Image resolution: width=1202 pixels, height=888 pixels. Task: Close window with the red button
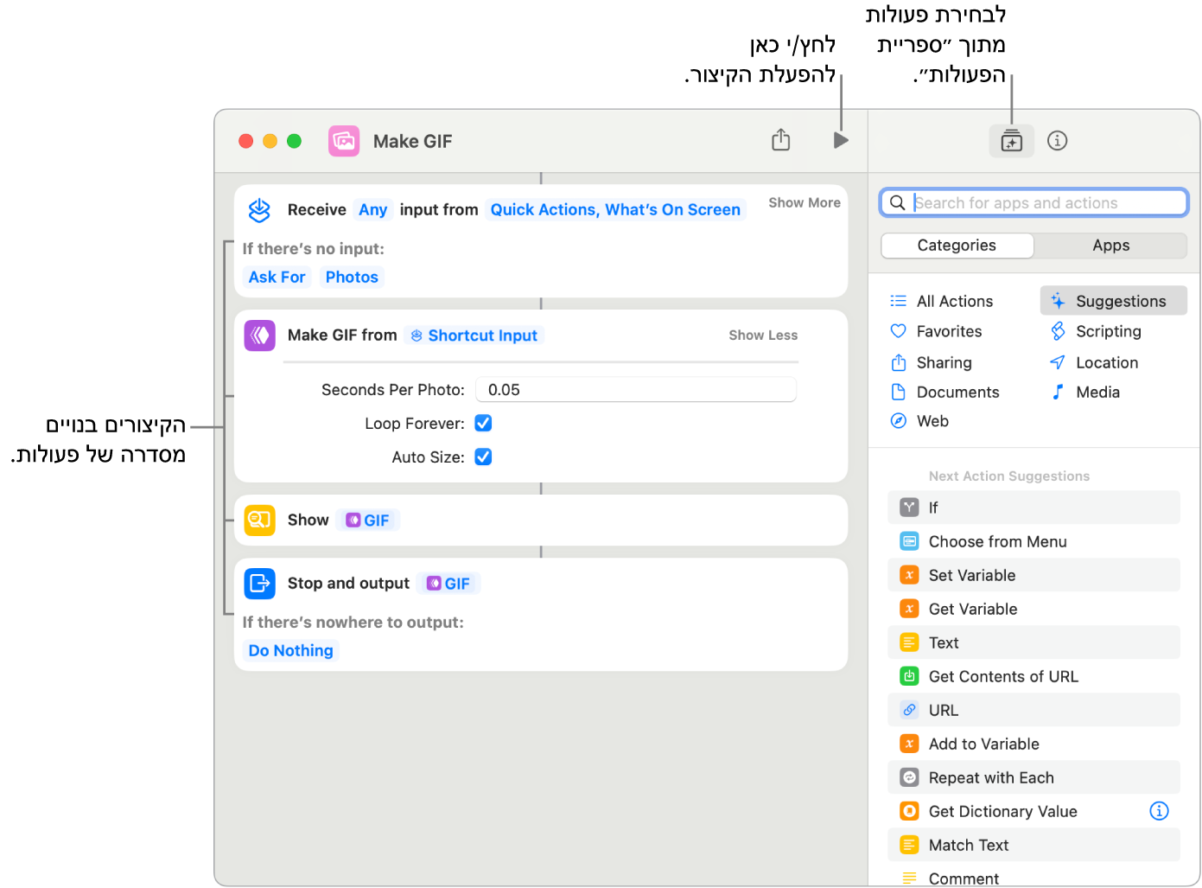pos(245,141)
